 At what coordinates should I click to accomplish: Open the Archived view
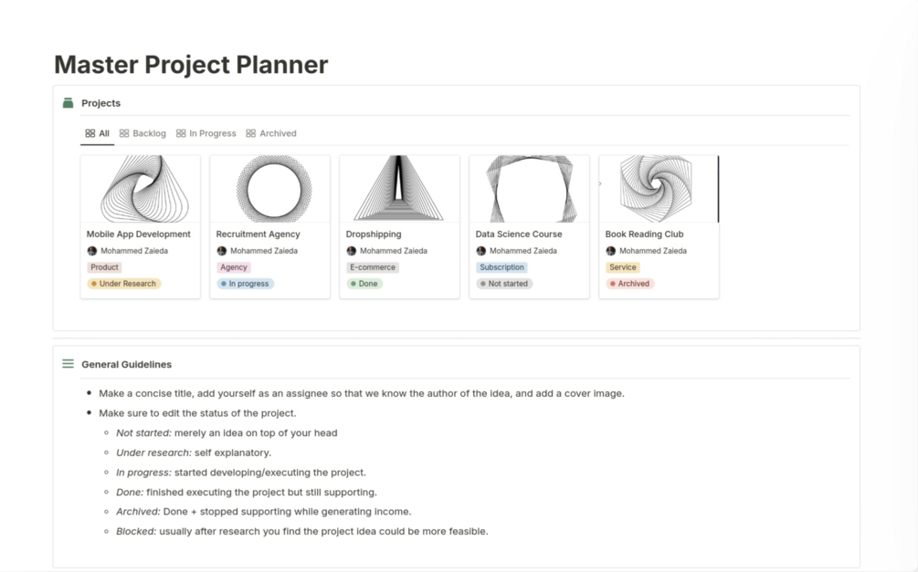coord(277,133)
